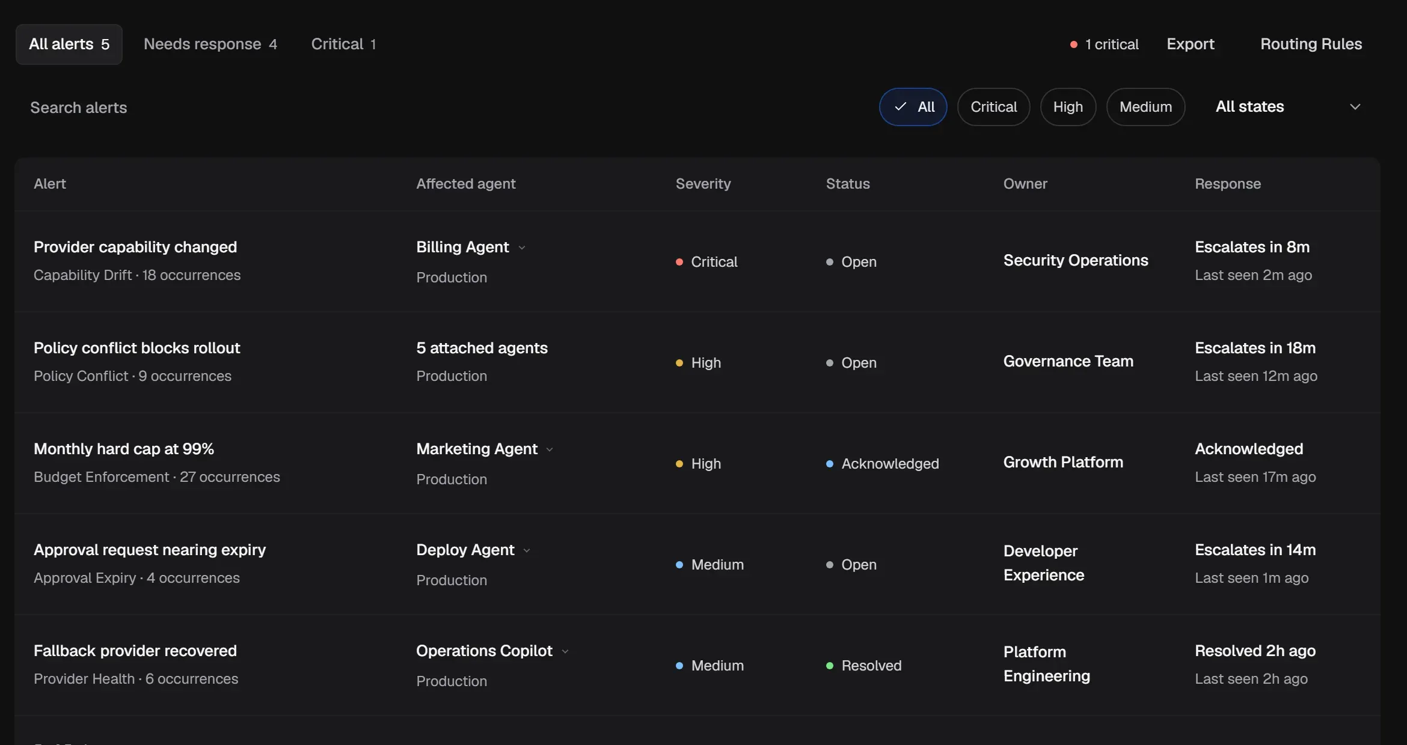Open the Policy conflict blocks rollout alert
This screenshot has height=745, width=1407.
[136, 348]
